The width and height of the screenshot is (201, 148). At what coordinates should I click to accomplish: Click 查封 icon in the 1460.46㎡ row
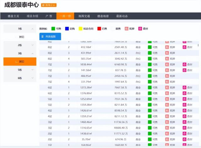pyautogui.click(x=184, y=122)
